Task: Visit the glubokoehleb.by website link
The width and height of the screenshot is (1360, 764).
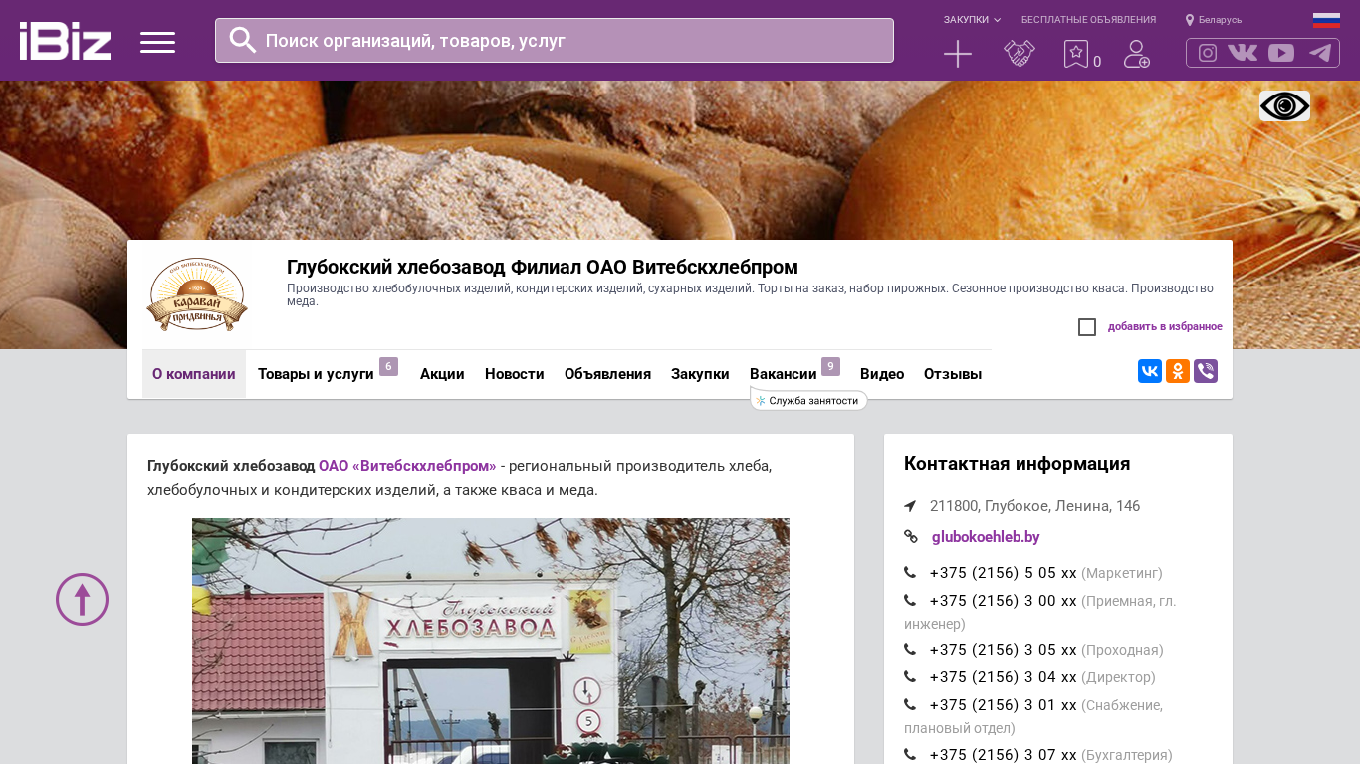Action: pos(986,537)
